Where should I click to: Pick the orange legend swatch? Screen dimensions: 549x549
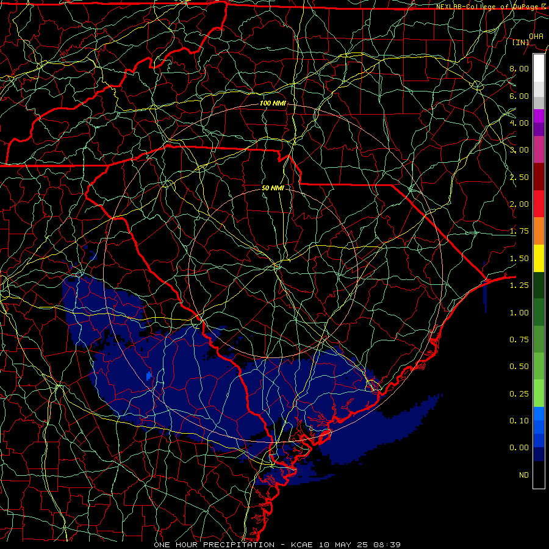[x=539, y=231]
